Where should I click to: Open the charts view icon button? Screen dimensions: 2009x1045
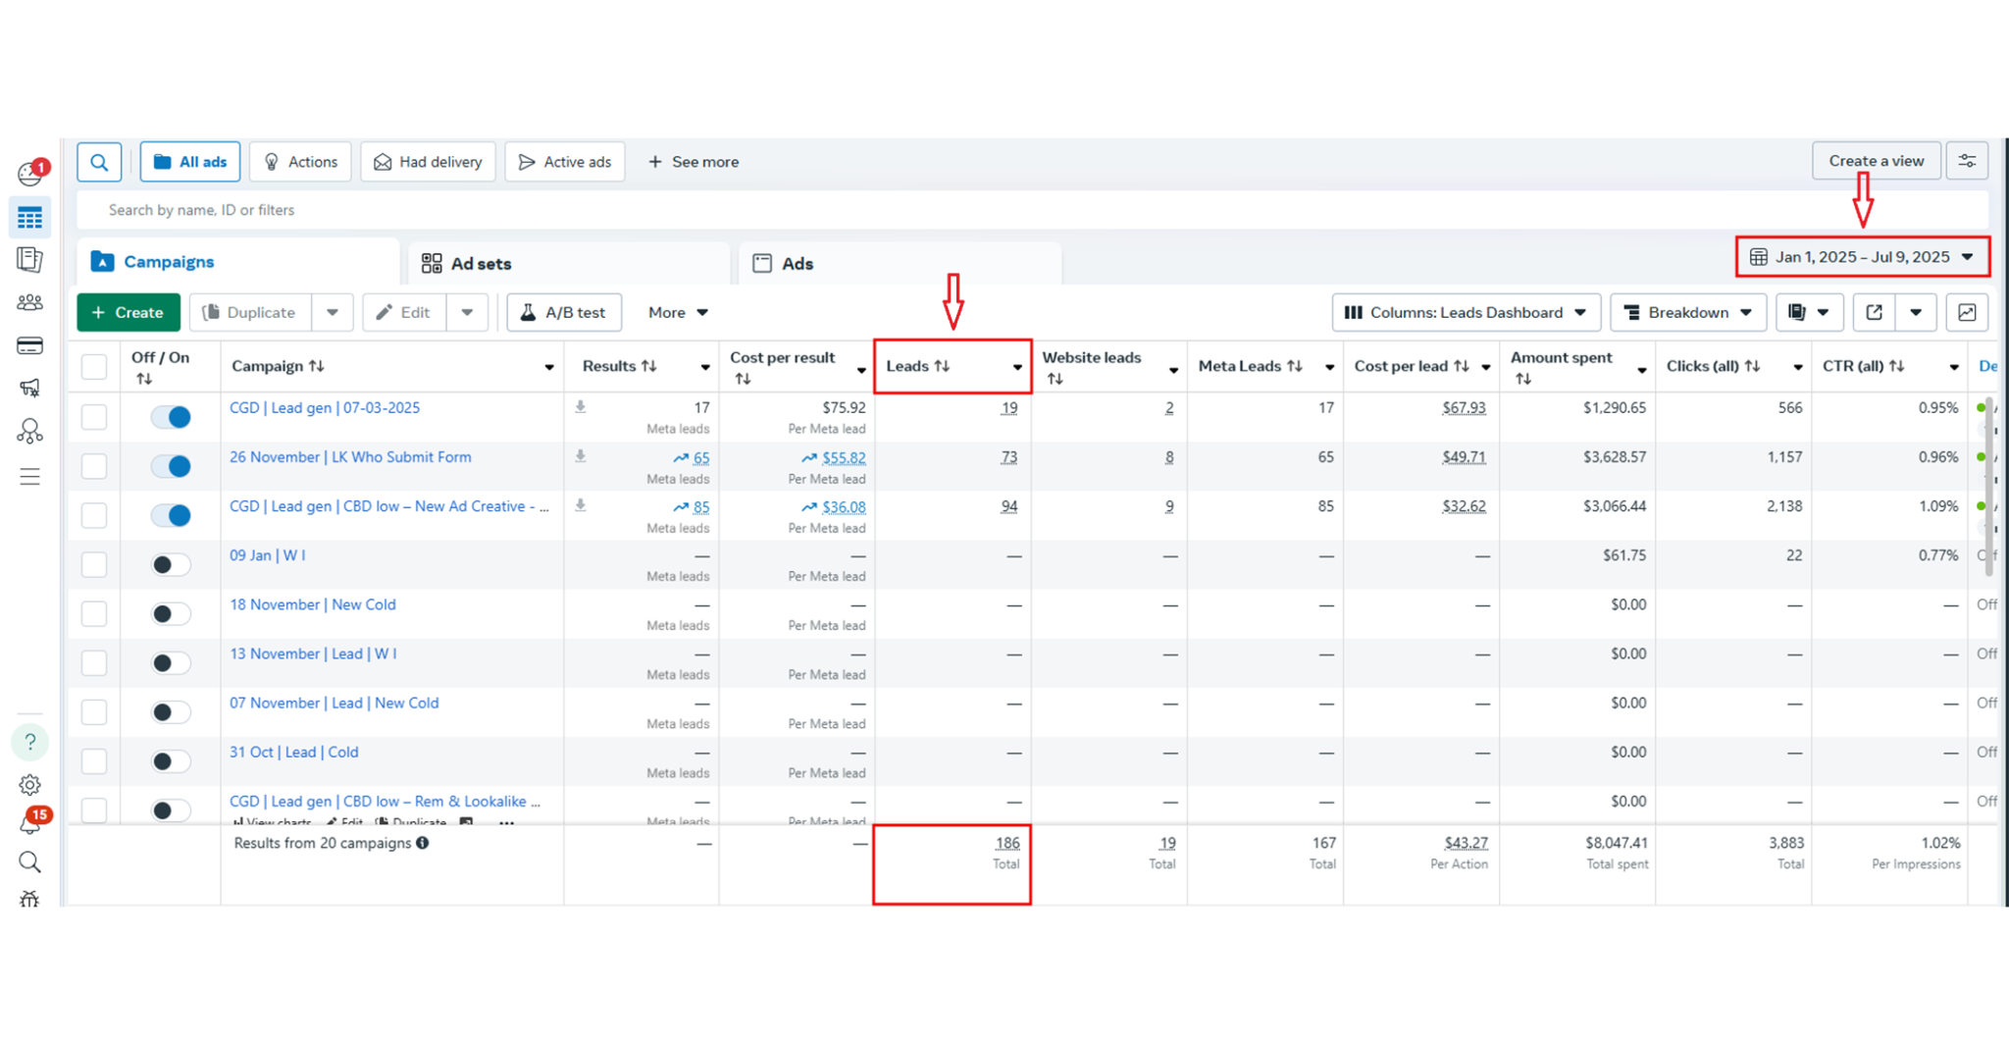(1967, 312)
